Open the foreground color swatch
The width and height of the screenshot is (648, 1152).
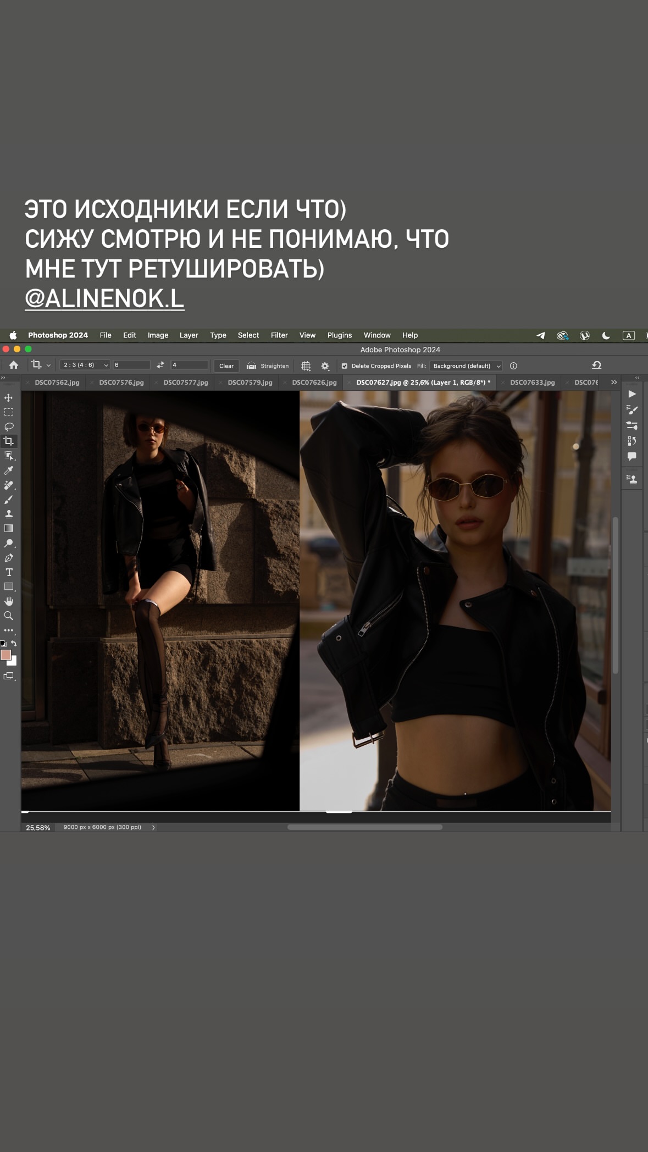[6, 655]
